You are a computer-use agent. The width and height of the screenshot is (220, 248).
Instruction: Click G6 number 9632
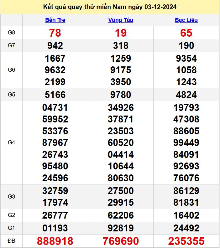[x=55, y=70]
